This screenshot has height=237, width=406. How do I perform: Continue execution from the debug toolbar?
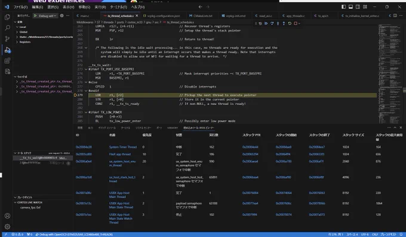click(266, 23)
